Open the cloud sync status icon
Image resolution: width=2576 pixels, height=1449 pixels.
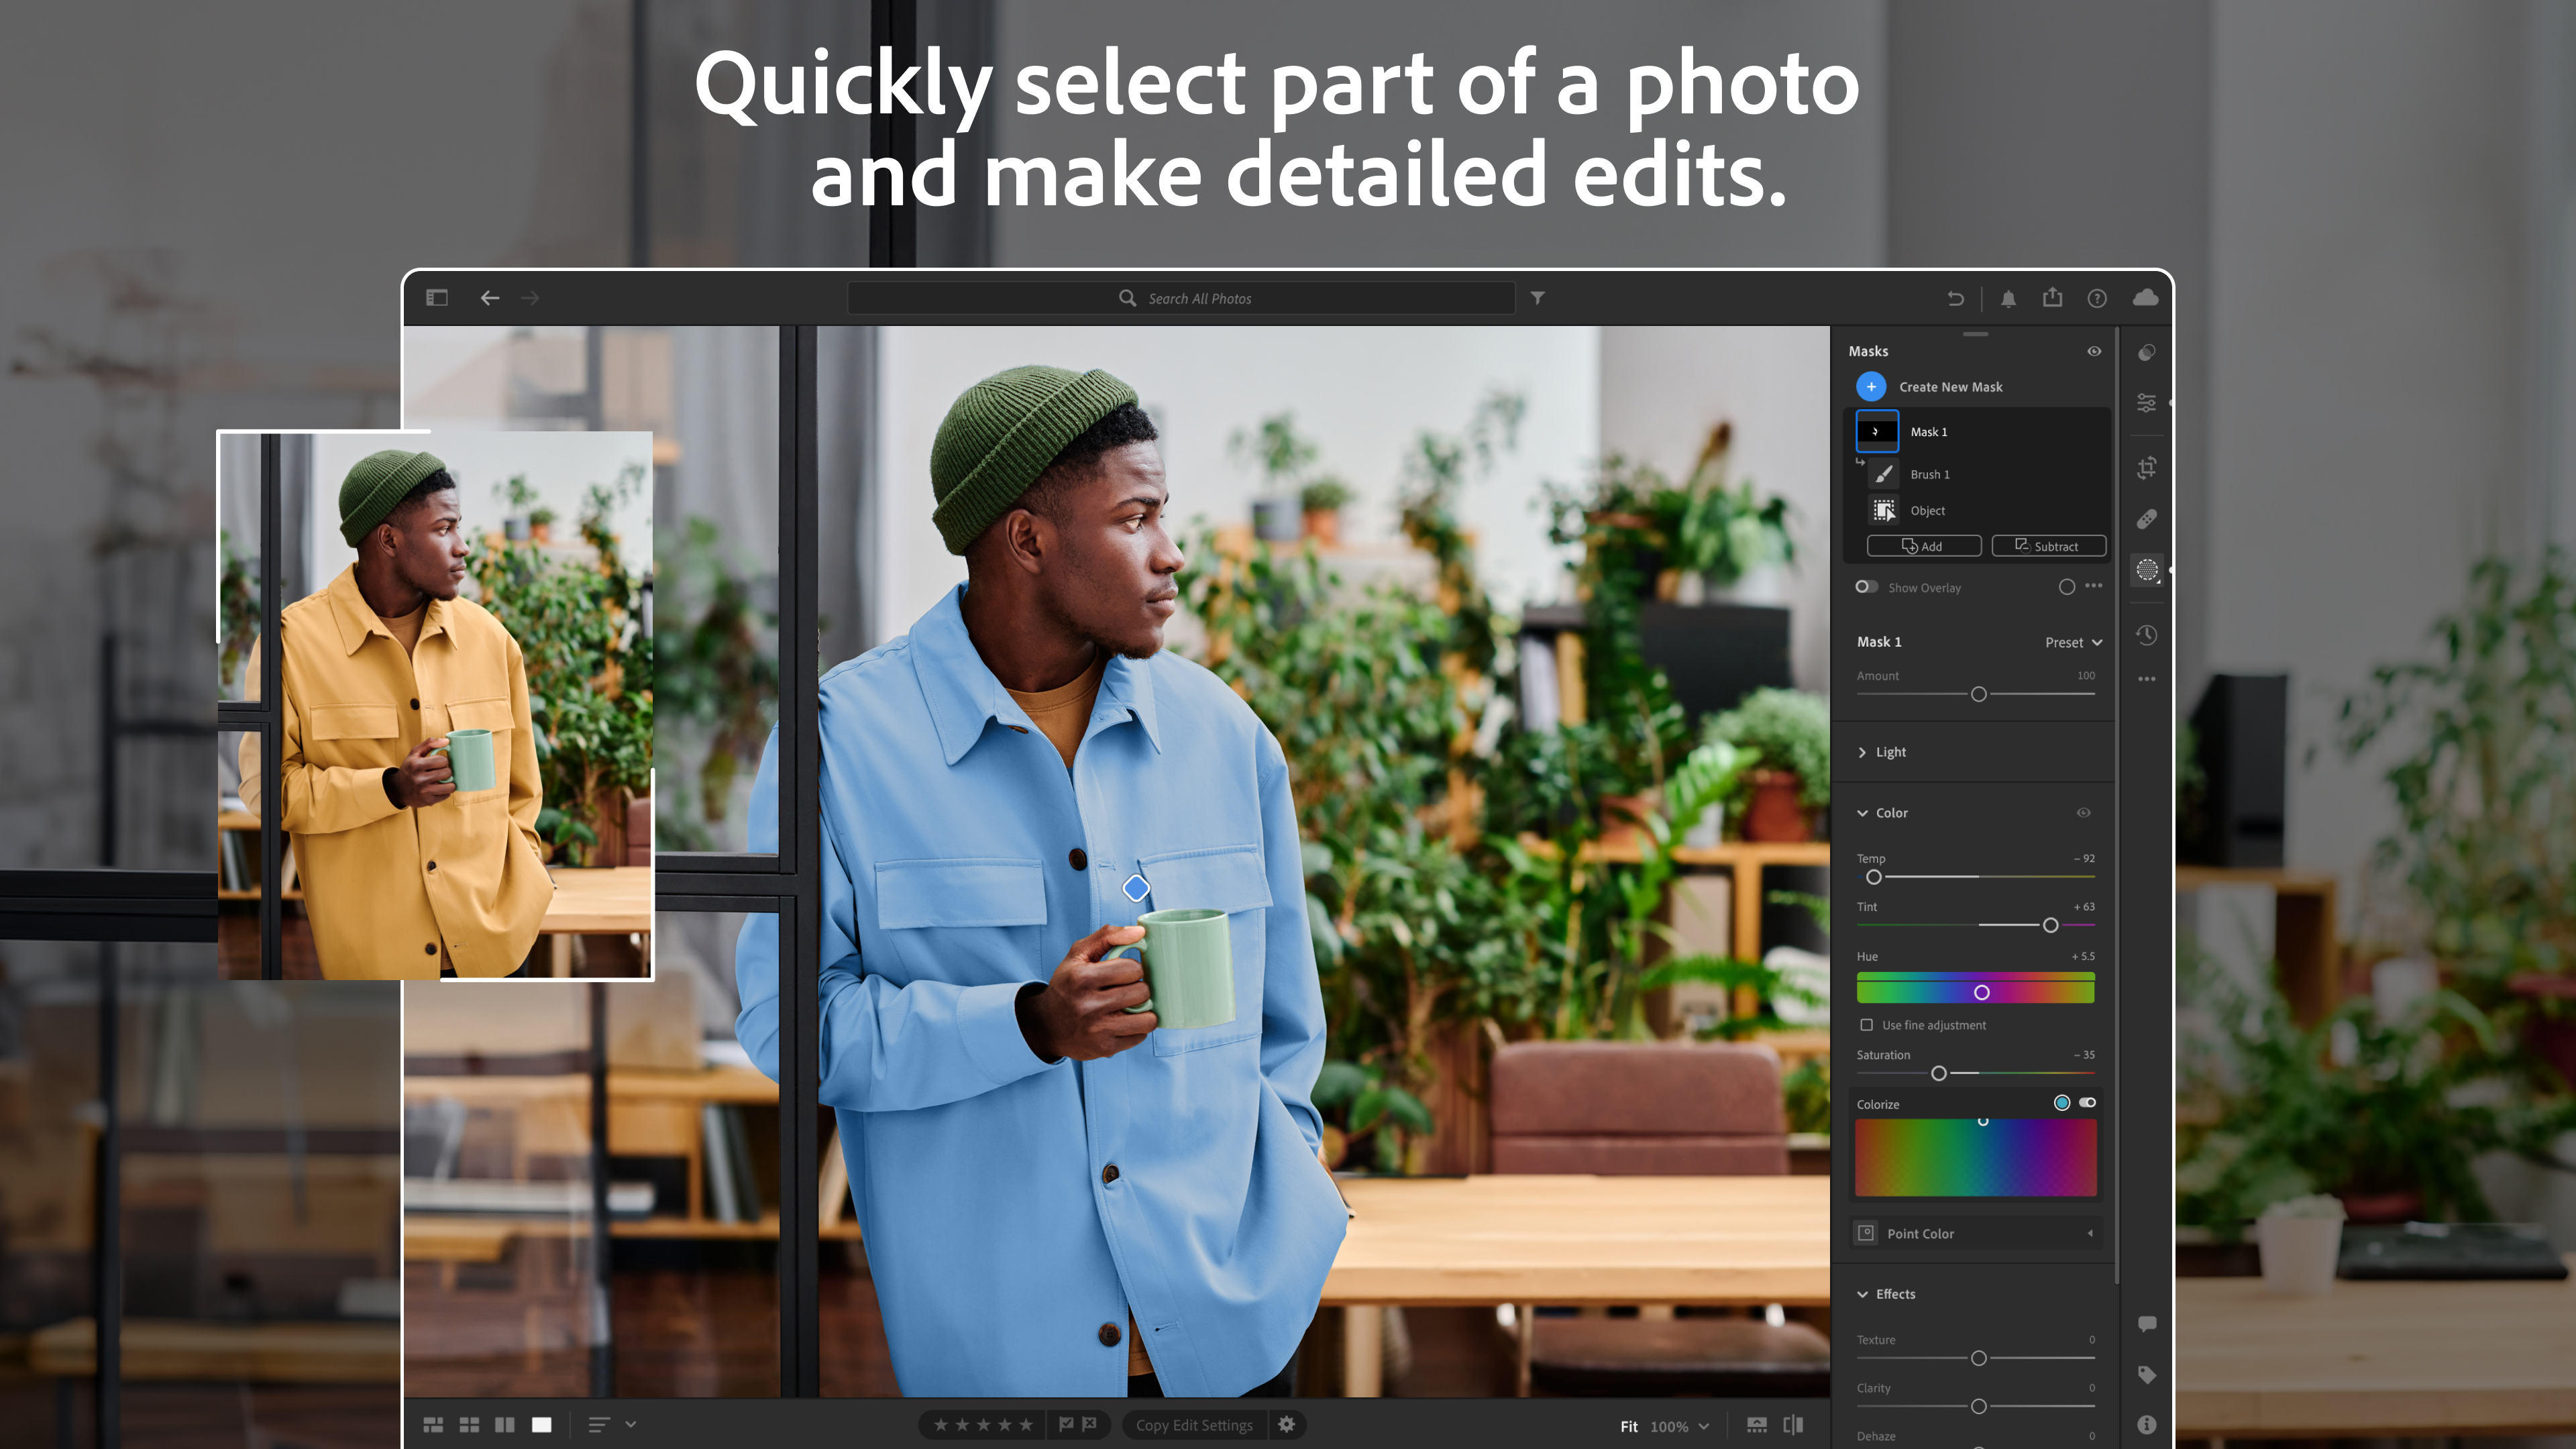point(2146,297)
